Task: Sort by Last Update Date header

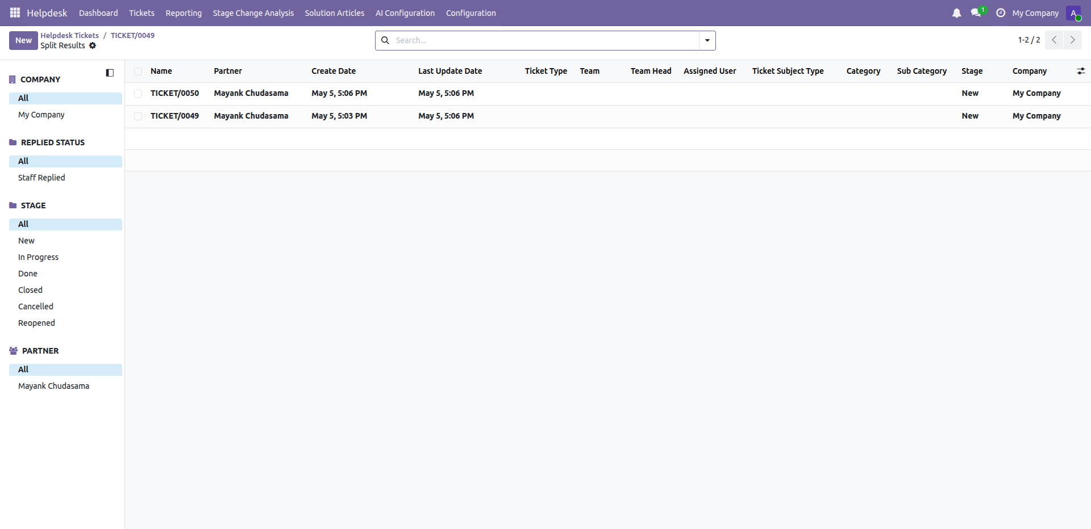Action: point(450,71)
